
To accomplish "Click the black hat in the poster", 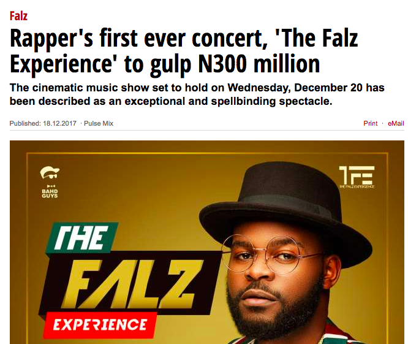I will click(x=285, y=210).
